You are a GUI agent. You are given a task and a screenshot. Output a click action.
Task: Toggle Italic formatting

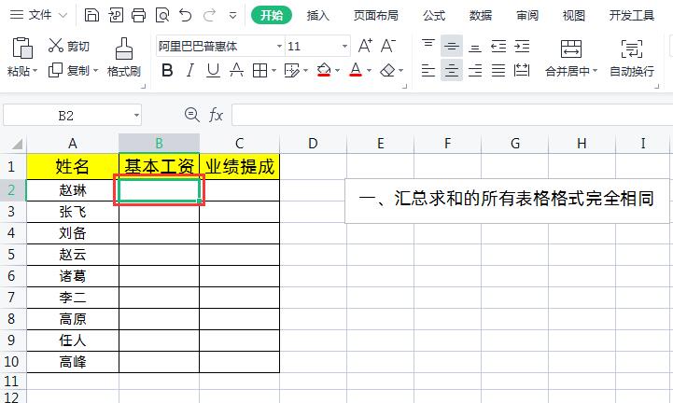pyautogui.click(x=190, y=70)
